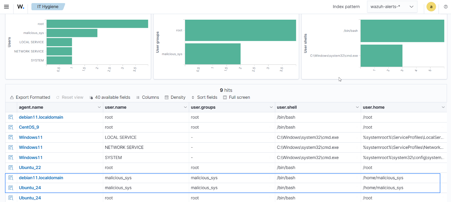This screenshot has width=451, height=202.
Task: Inspect document for Ubuntu_24 malicious_sys row
Action: (x=11, y=188)
